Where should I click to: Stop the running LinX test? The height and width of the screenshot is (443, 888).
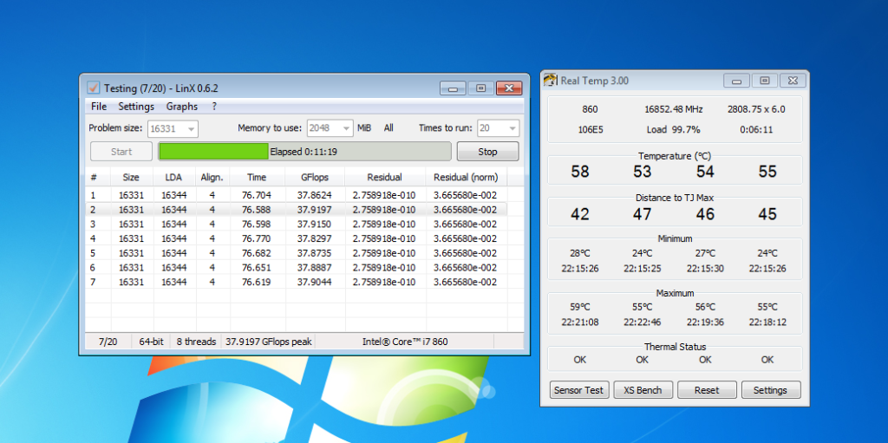487,152
